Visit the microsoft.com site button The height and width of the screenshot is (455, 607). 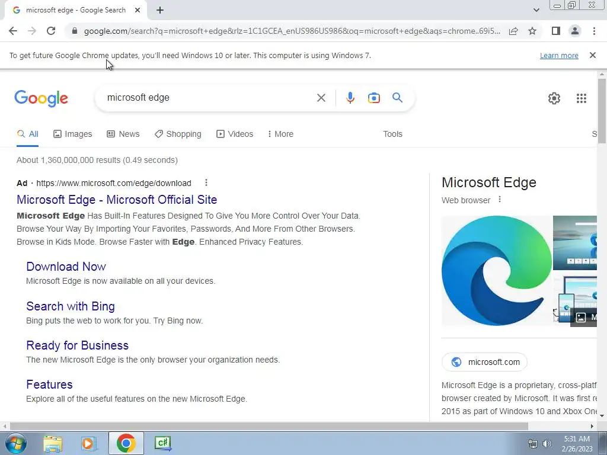tap(484, 362)
